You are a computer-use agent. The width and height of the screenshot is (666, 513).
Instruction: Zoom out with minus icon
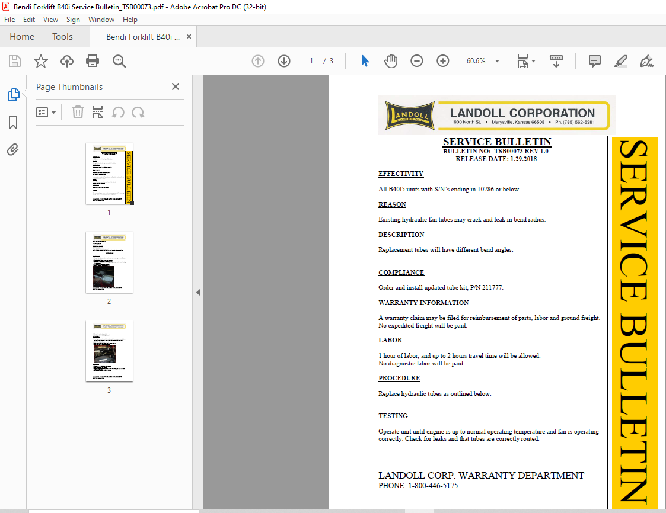417,61
